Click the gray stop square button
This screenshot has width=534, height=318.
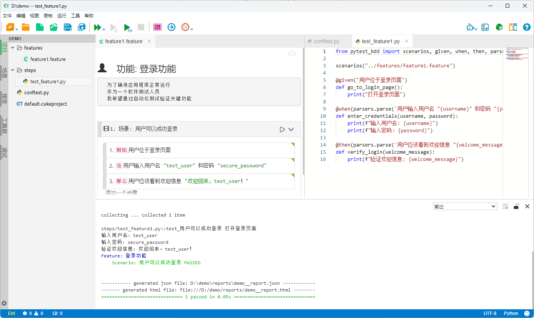tap(141, 27)
